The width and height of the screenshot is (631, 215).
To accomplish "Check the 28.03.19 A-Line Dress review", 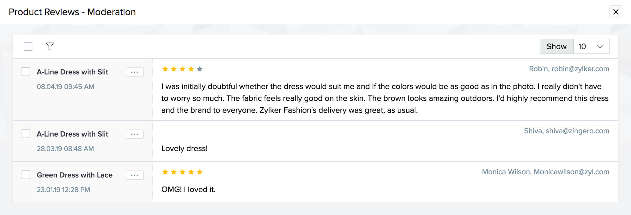I will (26, 134).
